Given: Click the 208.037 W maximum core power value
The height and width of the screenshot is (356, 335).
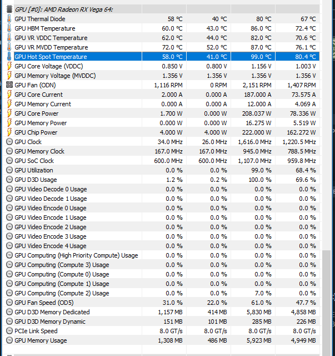Looking at the screenshot, I should click(257, 113).
